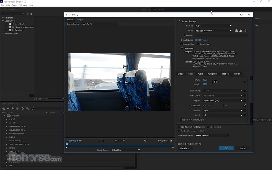Click the Export Presets icon in Preset Browser

pos(28,109)
